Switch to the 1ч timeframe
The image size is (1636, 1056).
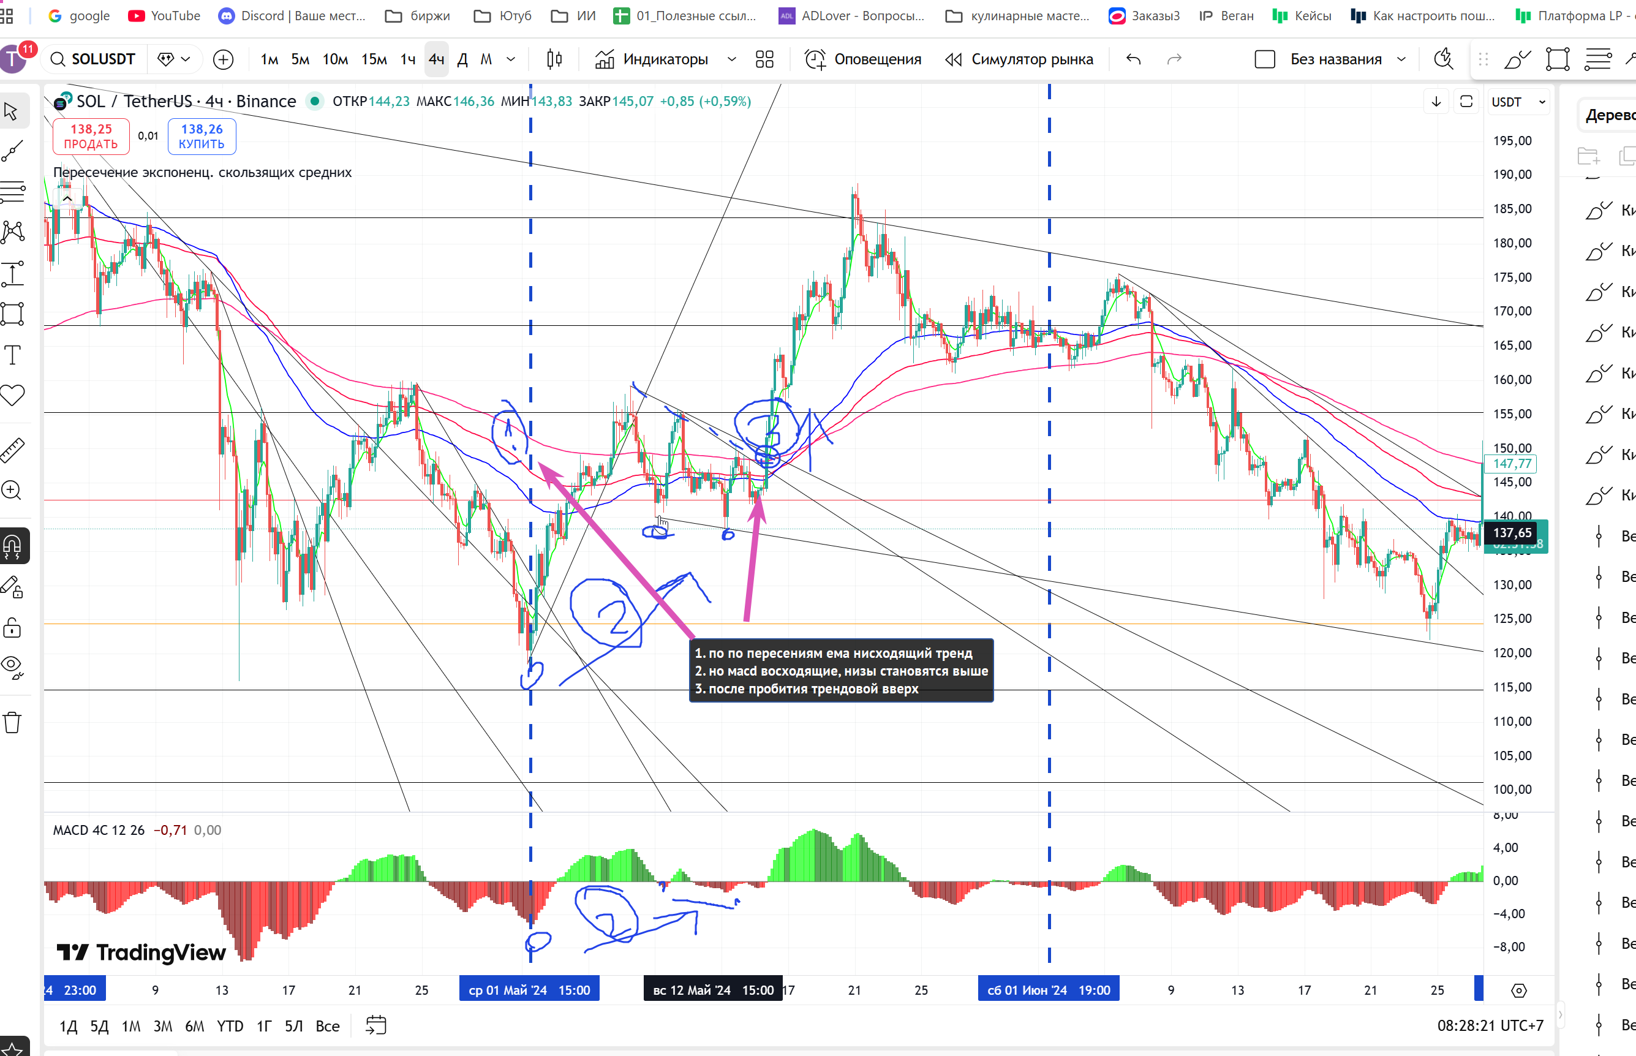(408, 59)
